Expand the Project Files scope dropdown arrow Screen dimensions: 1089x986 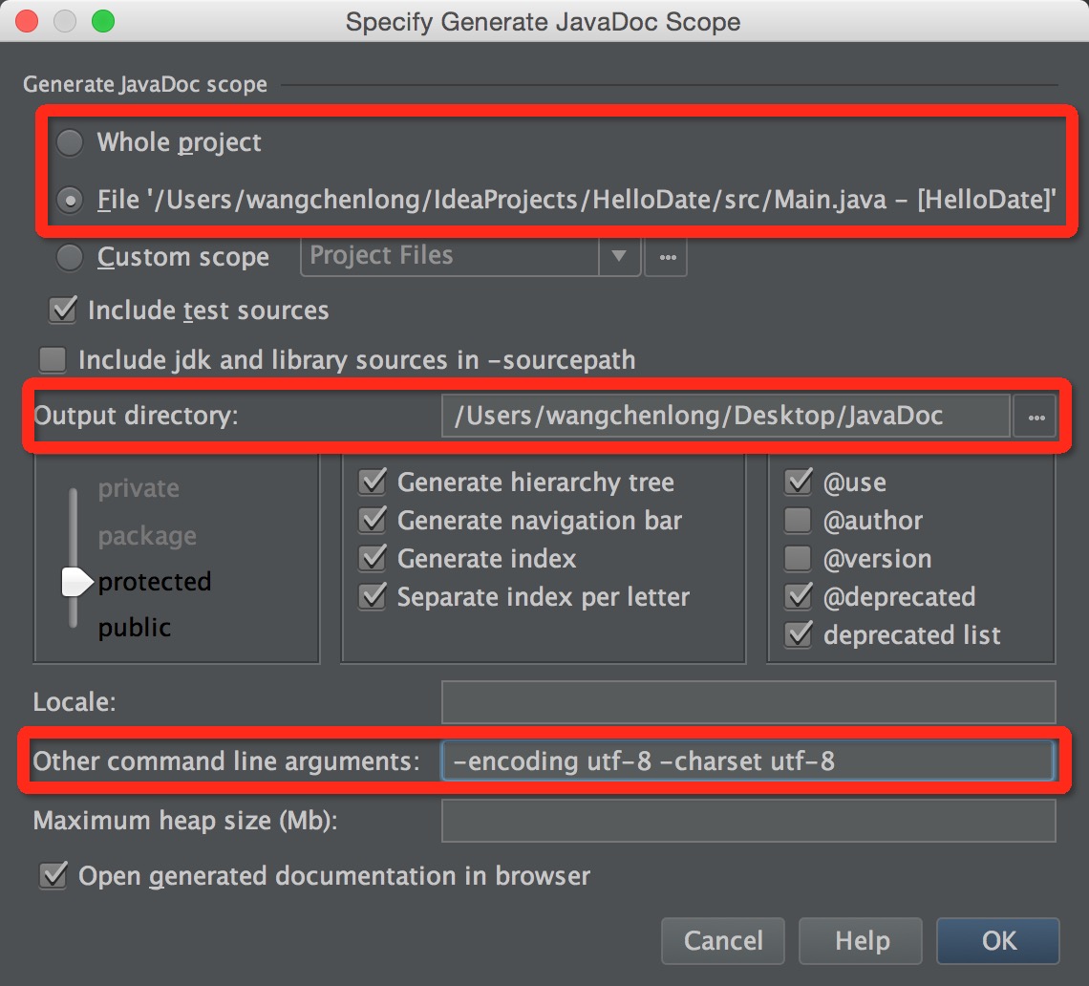619,256
